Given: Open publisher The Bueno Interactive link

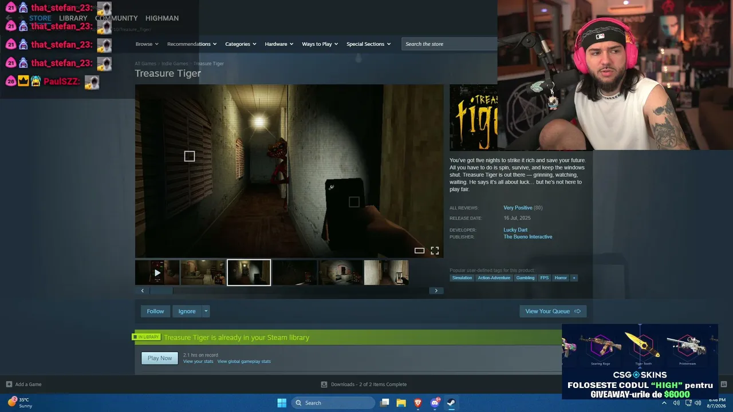Looking at the screenshot, I should coord(528,237).
